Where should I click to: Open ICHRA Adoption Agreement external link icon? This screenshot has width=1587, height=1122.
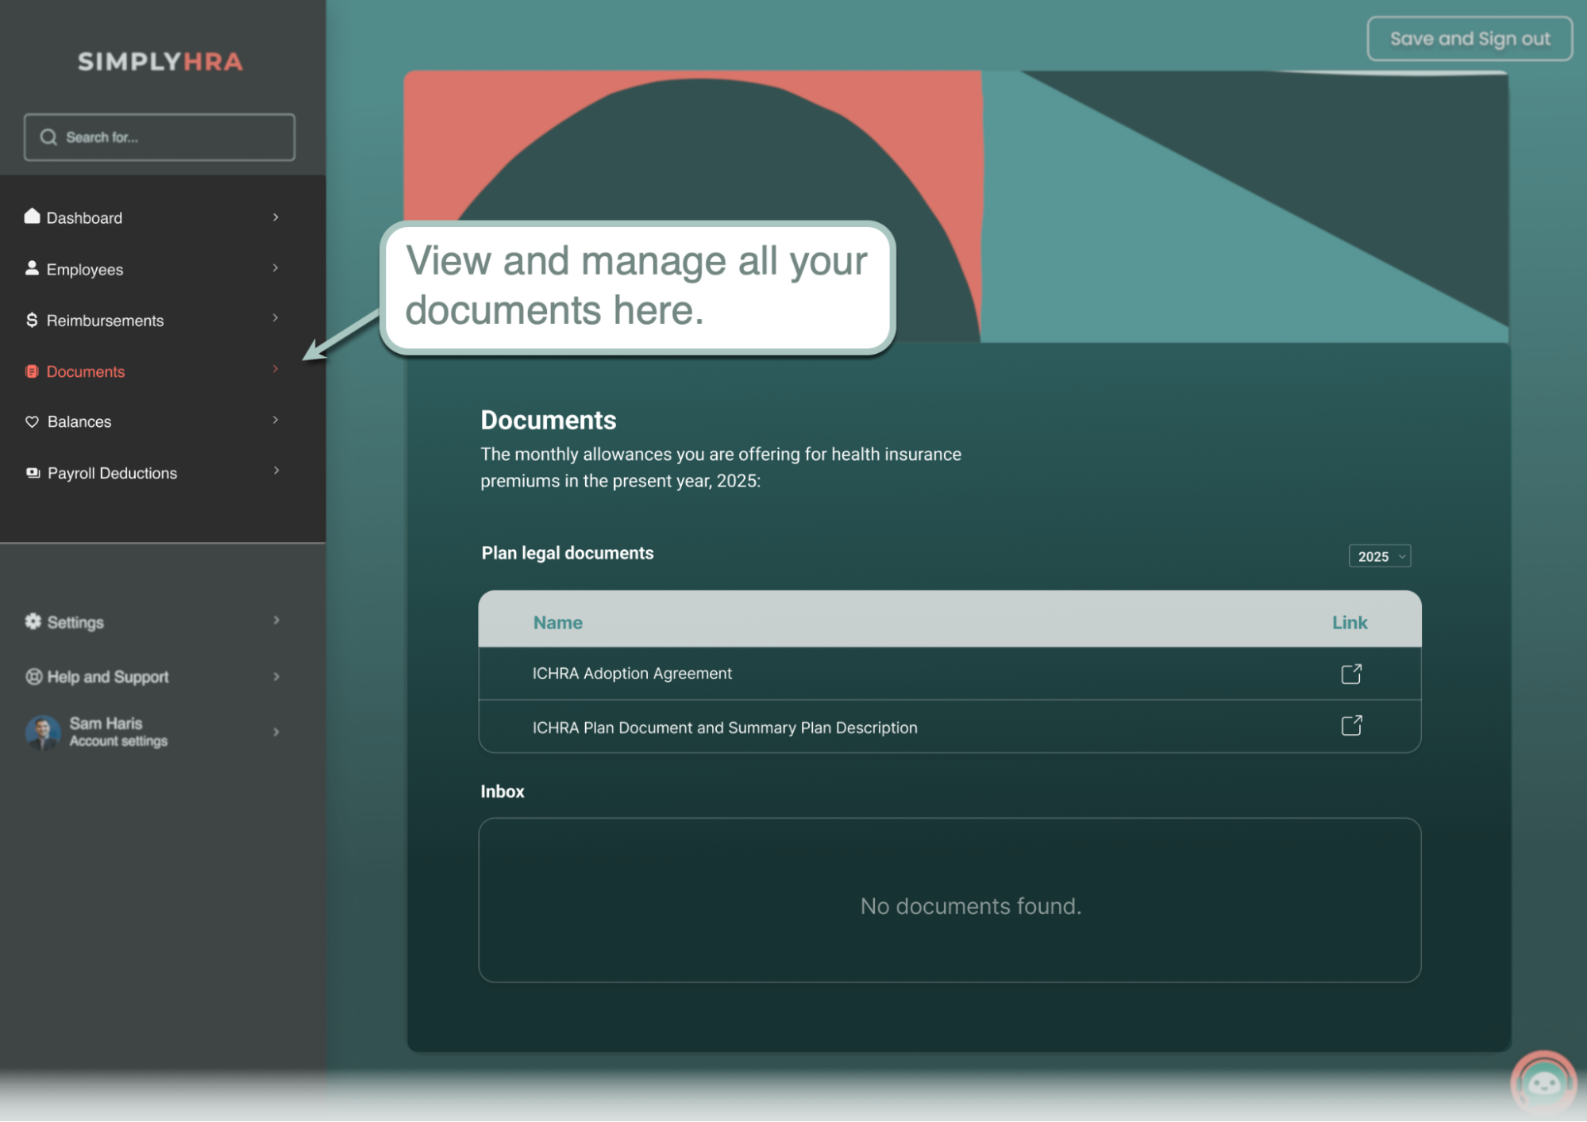tap(1351, 674)
